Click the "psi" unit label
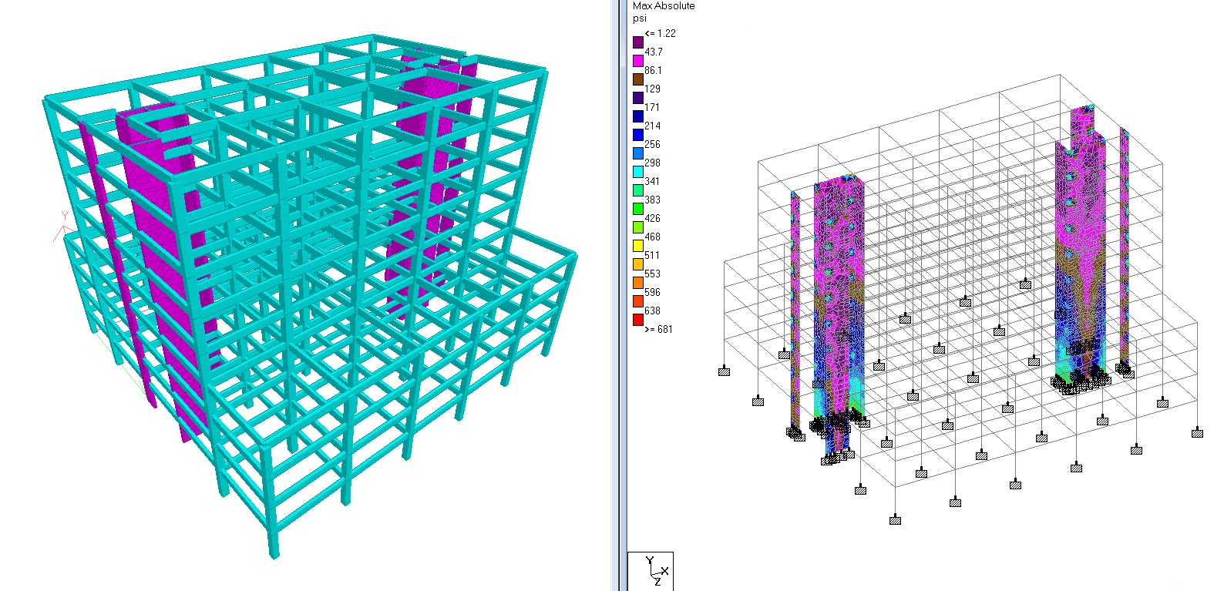 640,18
